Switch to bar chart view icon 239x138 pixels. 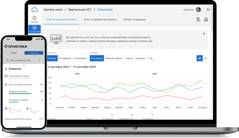click(199, 58)
